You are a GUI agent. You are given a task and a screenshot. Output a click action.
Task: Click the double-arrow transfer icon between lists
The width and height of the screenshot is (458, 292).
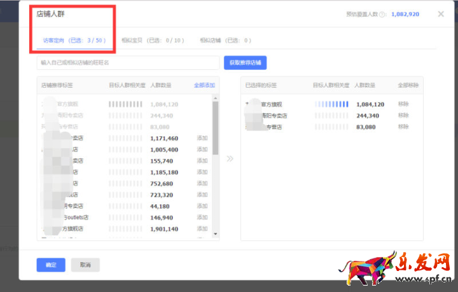pos(230,158)
